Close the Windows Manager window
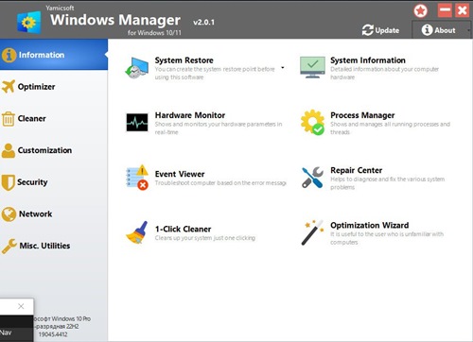Viewport: 473px width, 342px height. pos(463,10)
